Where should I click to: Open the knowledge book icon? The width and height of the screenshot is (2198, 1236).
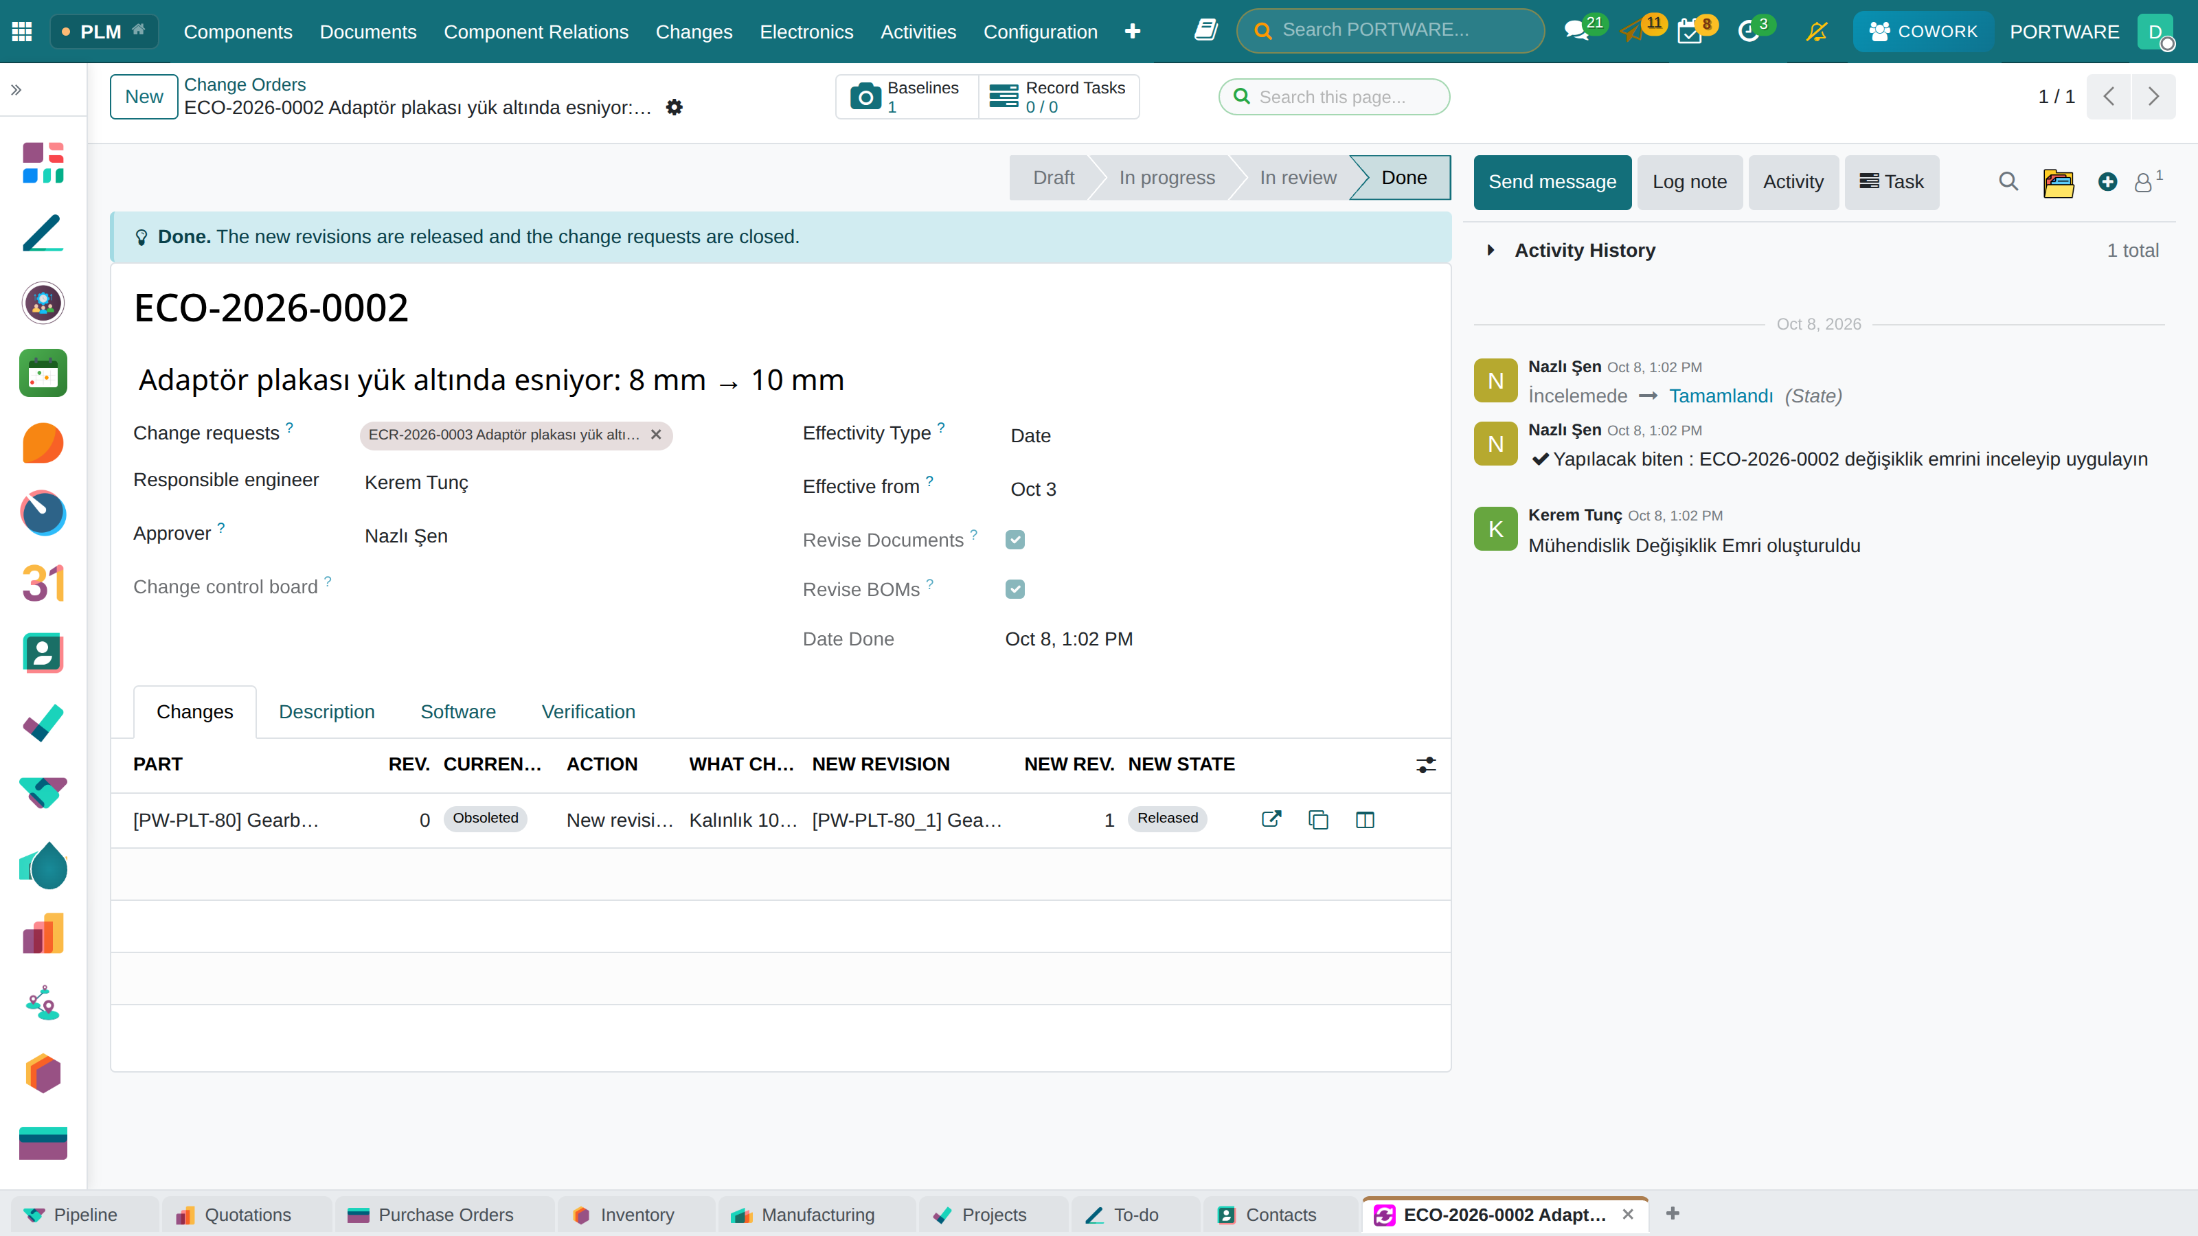point(1205,31)
